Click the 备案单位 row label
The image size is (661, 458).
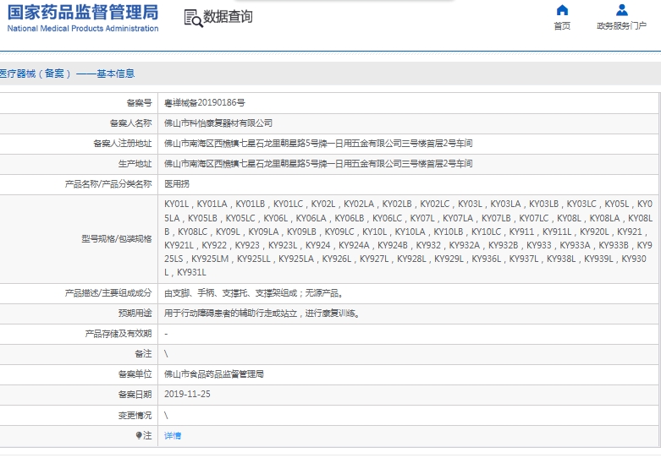(135, 374)
